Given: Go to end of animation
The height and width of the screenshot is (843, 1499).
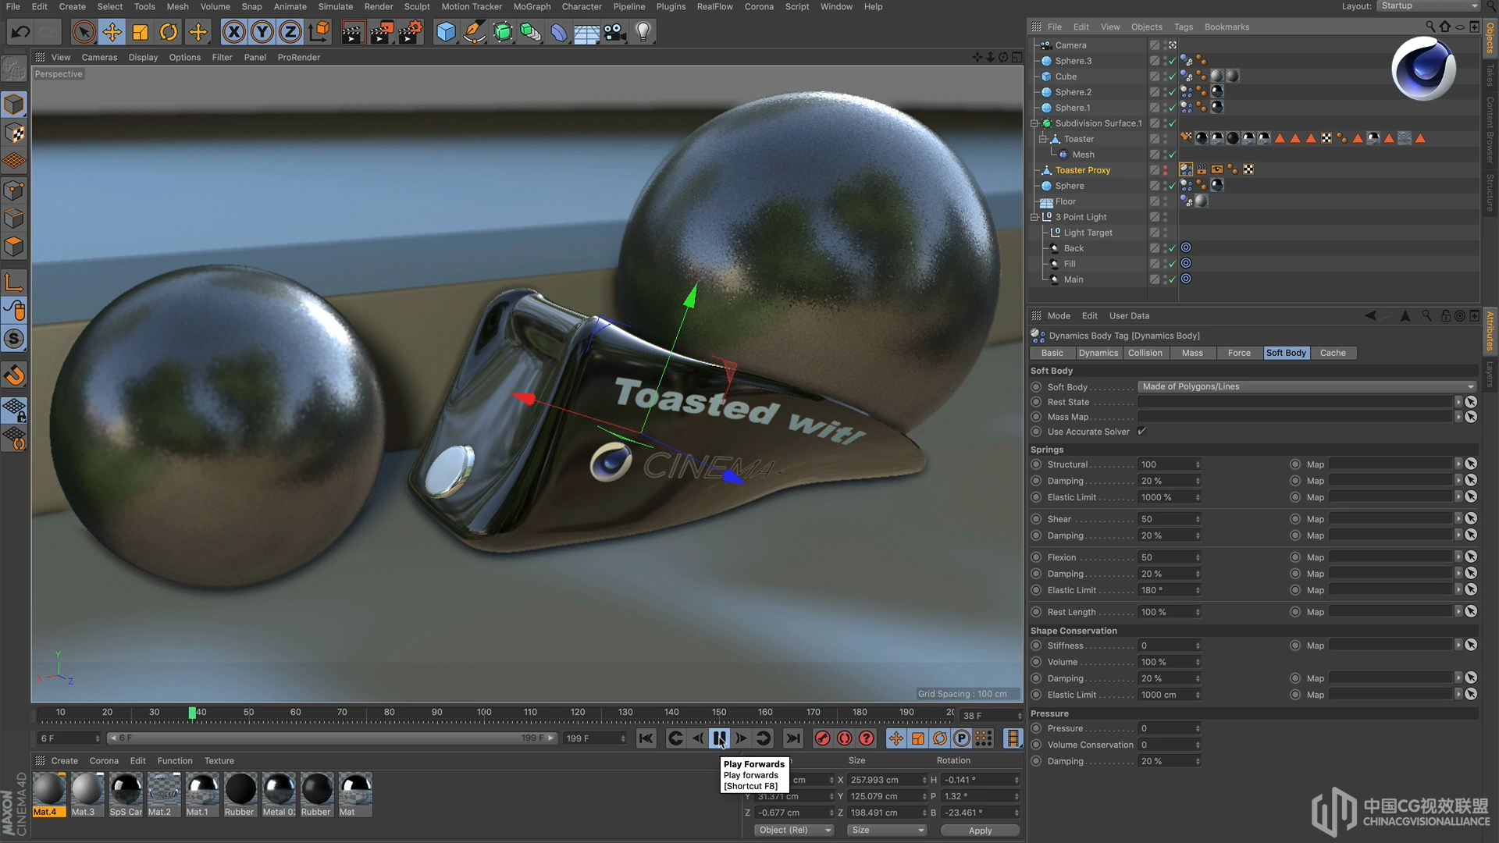Looking at the screenshot, I should click(792, 738).
